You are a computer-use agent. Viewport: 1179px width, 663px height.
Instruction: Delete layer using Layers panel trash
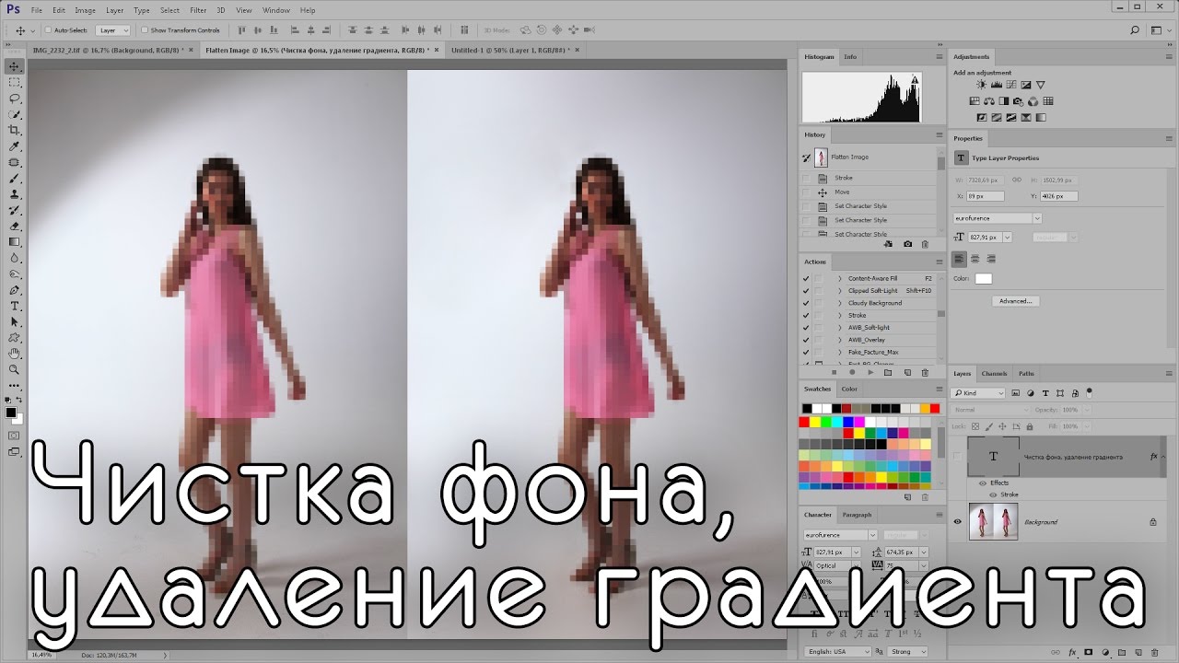1155,652
